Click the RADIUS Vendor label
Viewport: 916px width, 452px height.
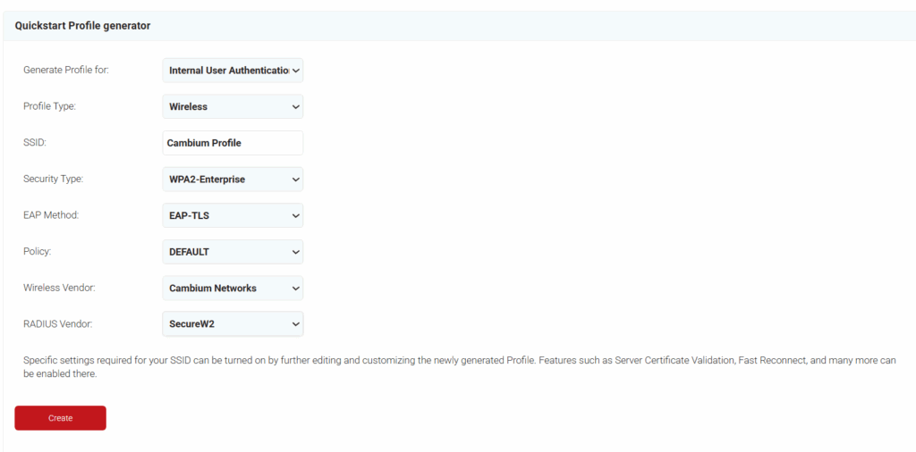[x=56, y=324]
